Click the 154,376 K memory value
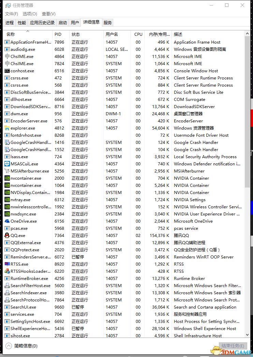The image size is (253, 357). pos(160,236)
